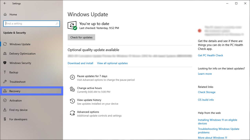This screenshot has height=140, width=250.
Task: Click the Troubleshoot wrench icon
Action: [x=5, y=82]
